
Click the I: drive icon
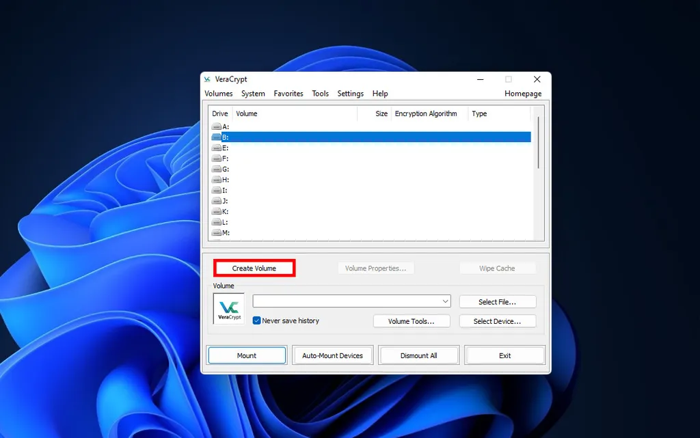(217, 191)
